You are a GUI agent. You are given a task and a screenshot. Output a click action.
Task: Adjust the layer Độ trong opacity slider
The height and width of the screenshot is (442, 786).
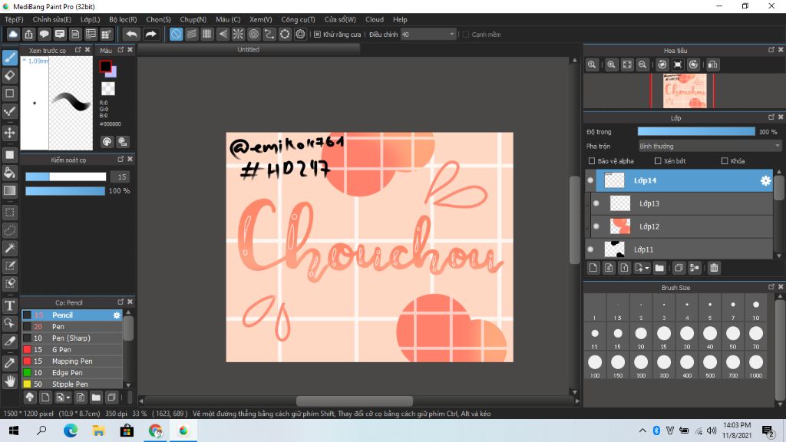tap(696, 132)
